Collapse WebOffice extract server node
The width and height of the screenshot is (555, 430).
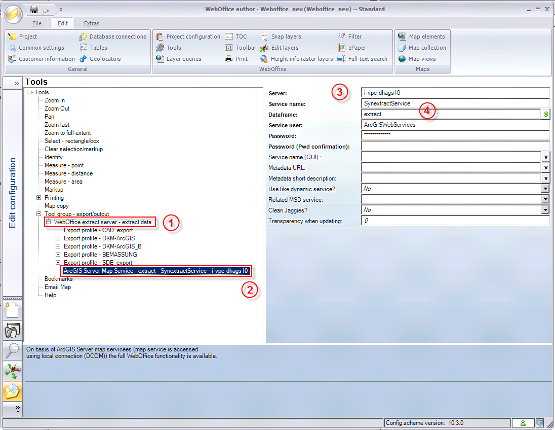[49, 222]
